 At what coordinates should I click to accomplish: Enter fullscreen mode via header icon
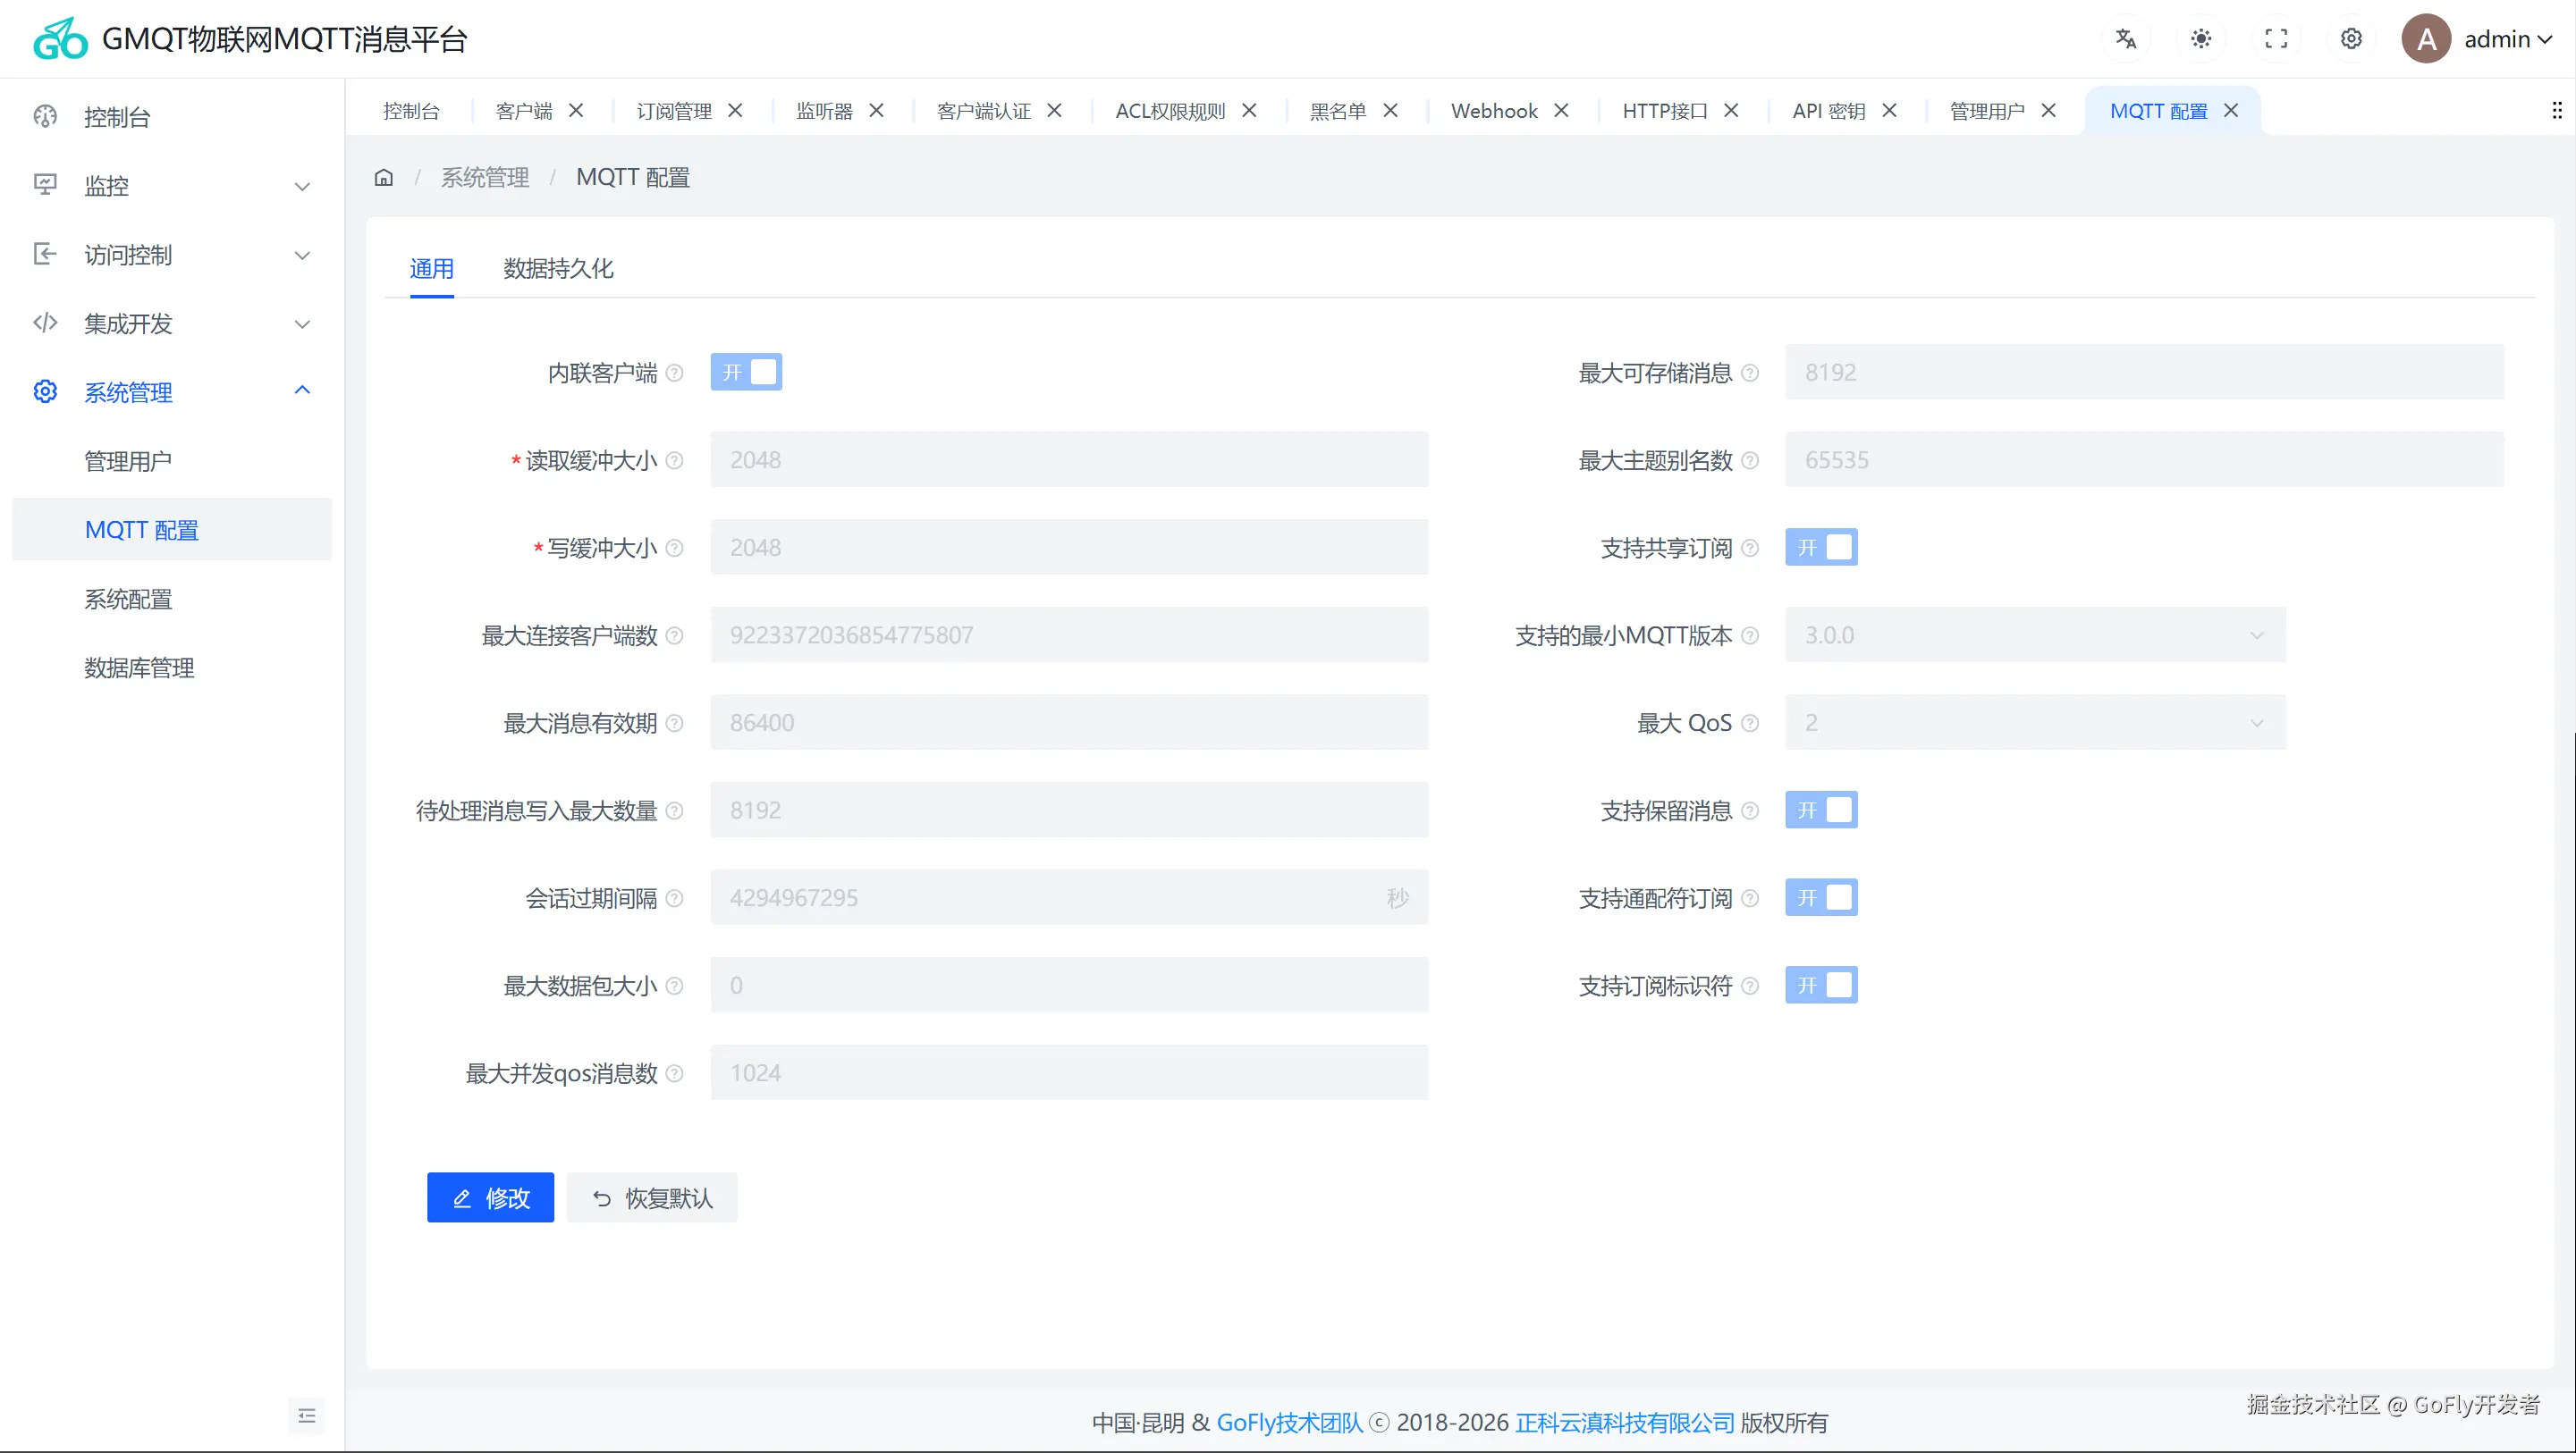(2276, 39)
